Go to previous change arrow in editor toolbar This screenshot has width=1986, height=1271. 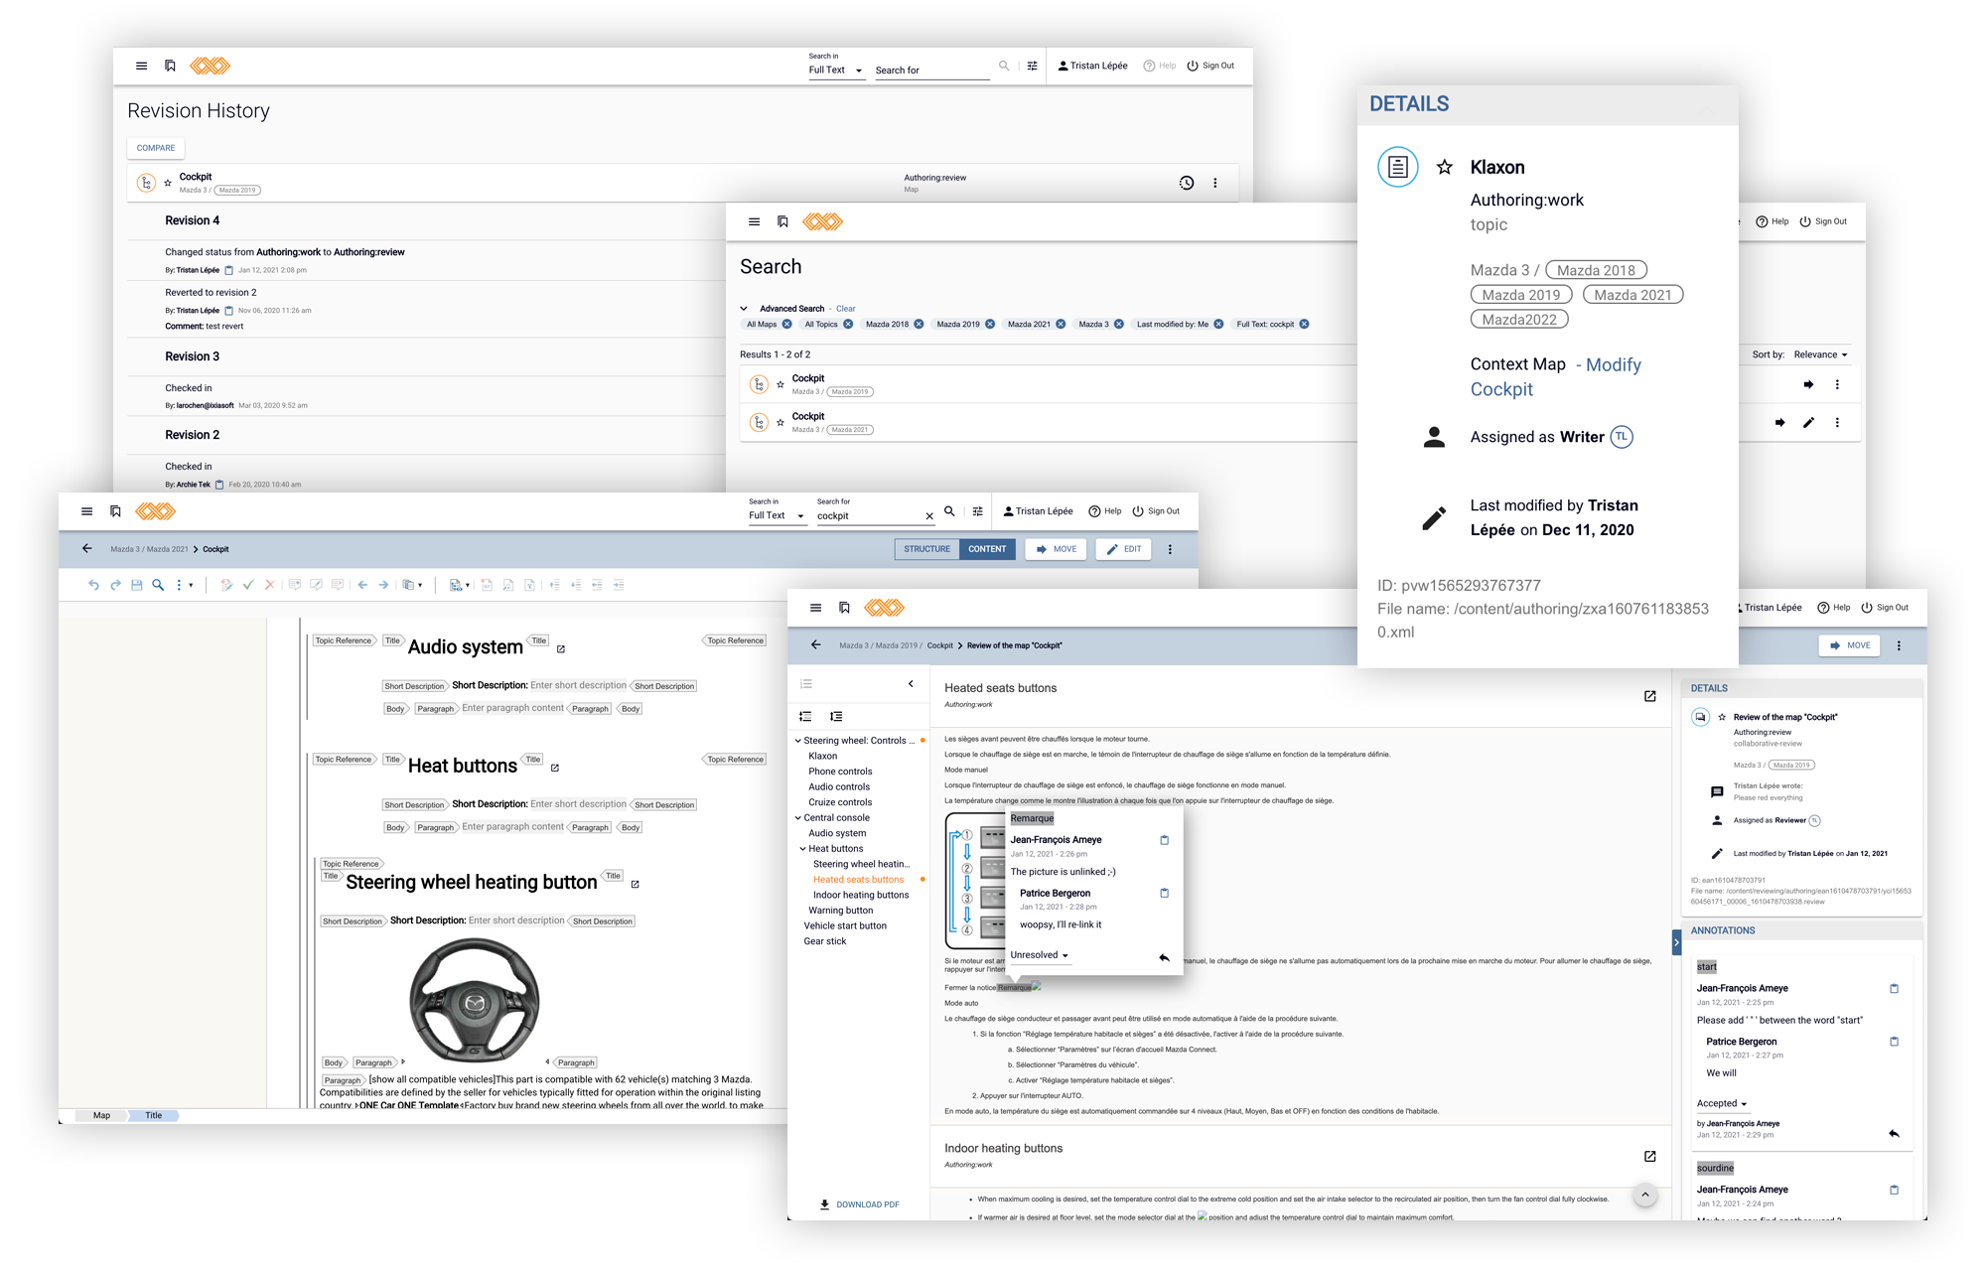click(x=362, y=585)
